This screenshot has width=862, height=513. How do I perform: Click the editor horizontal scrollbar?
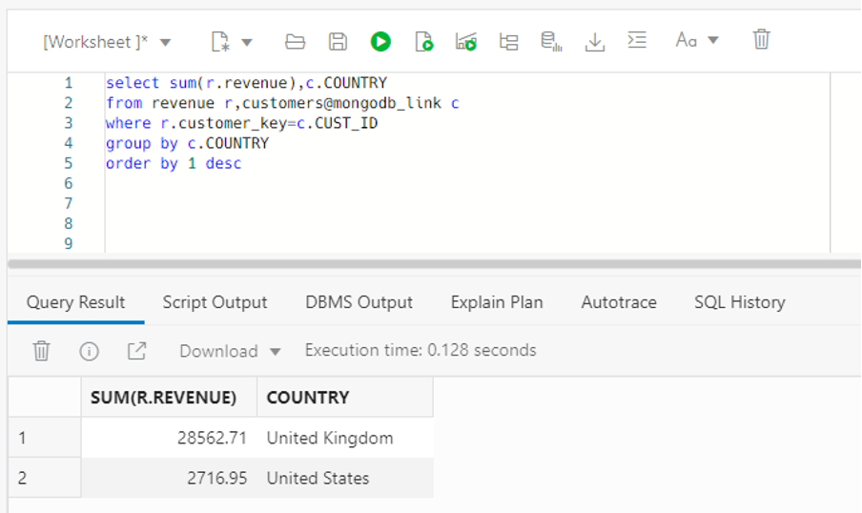[x=434, y=264]
